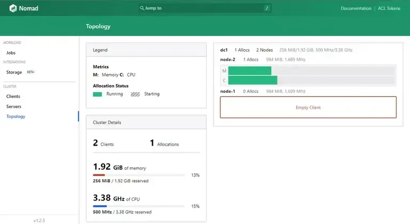Open Storage in the sidebar

14,72
